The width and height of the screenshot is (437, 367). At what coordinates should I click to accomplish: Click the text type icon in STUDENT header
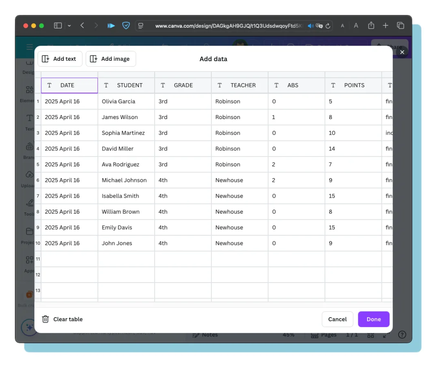pos(106,85)
